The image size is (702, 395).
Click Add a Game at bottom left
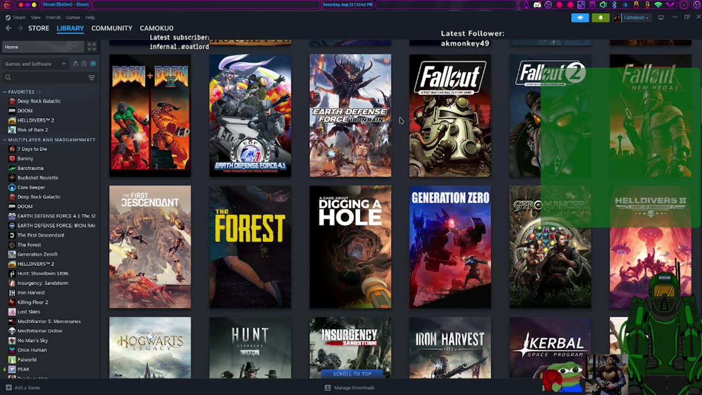pos(22,388)
